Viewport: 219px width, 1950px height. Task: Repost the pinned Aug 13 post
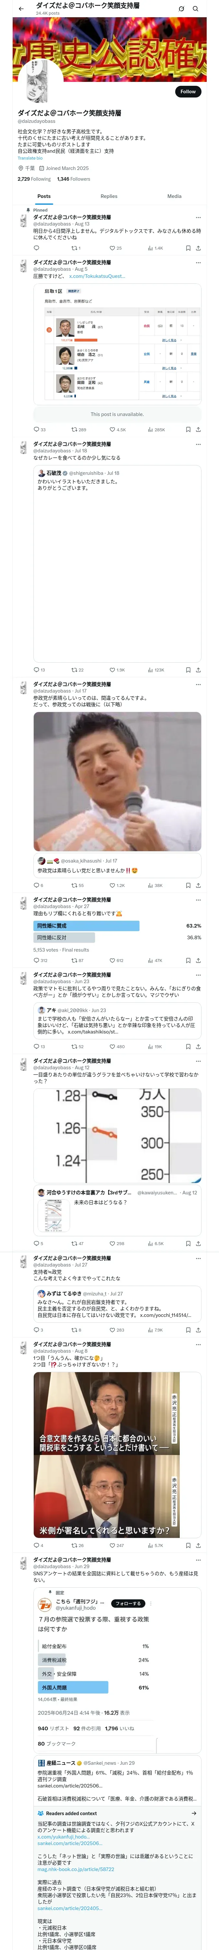click(76, 248)
